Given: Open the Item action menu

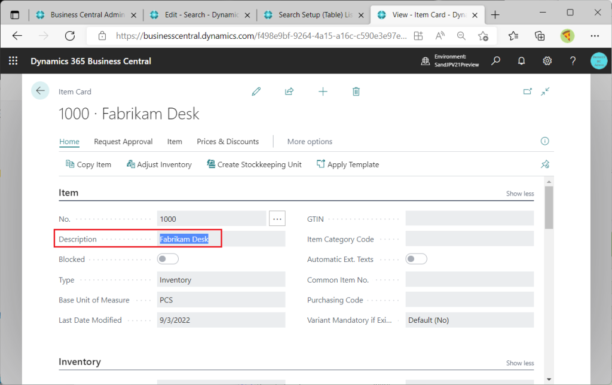Looking at the screenshot, I should pyautogui.click(x=175, y=141).
